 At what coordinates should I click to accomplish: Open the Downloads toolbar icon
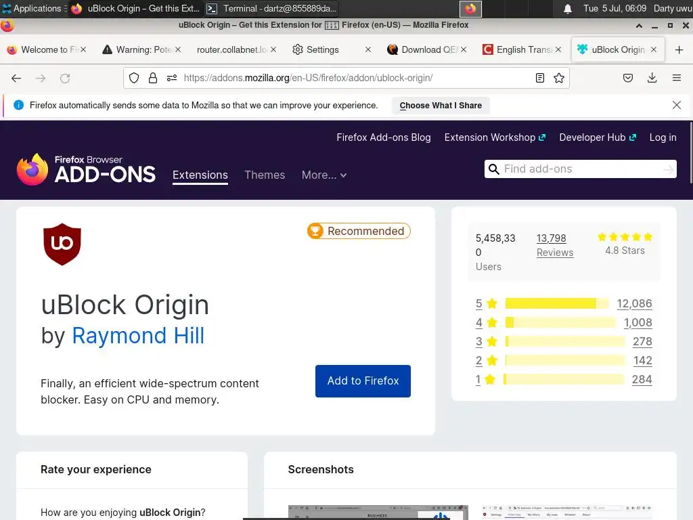pos(652,79)
